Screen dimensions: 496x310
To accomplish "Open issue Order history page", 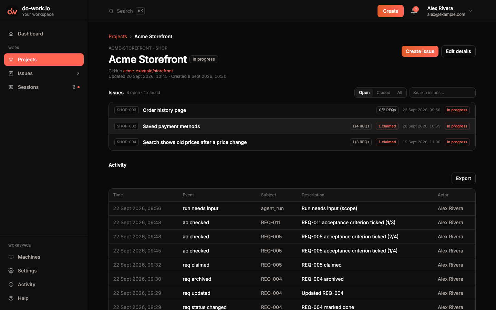I will 292,110.
